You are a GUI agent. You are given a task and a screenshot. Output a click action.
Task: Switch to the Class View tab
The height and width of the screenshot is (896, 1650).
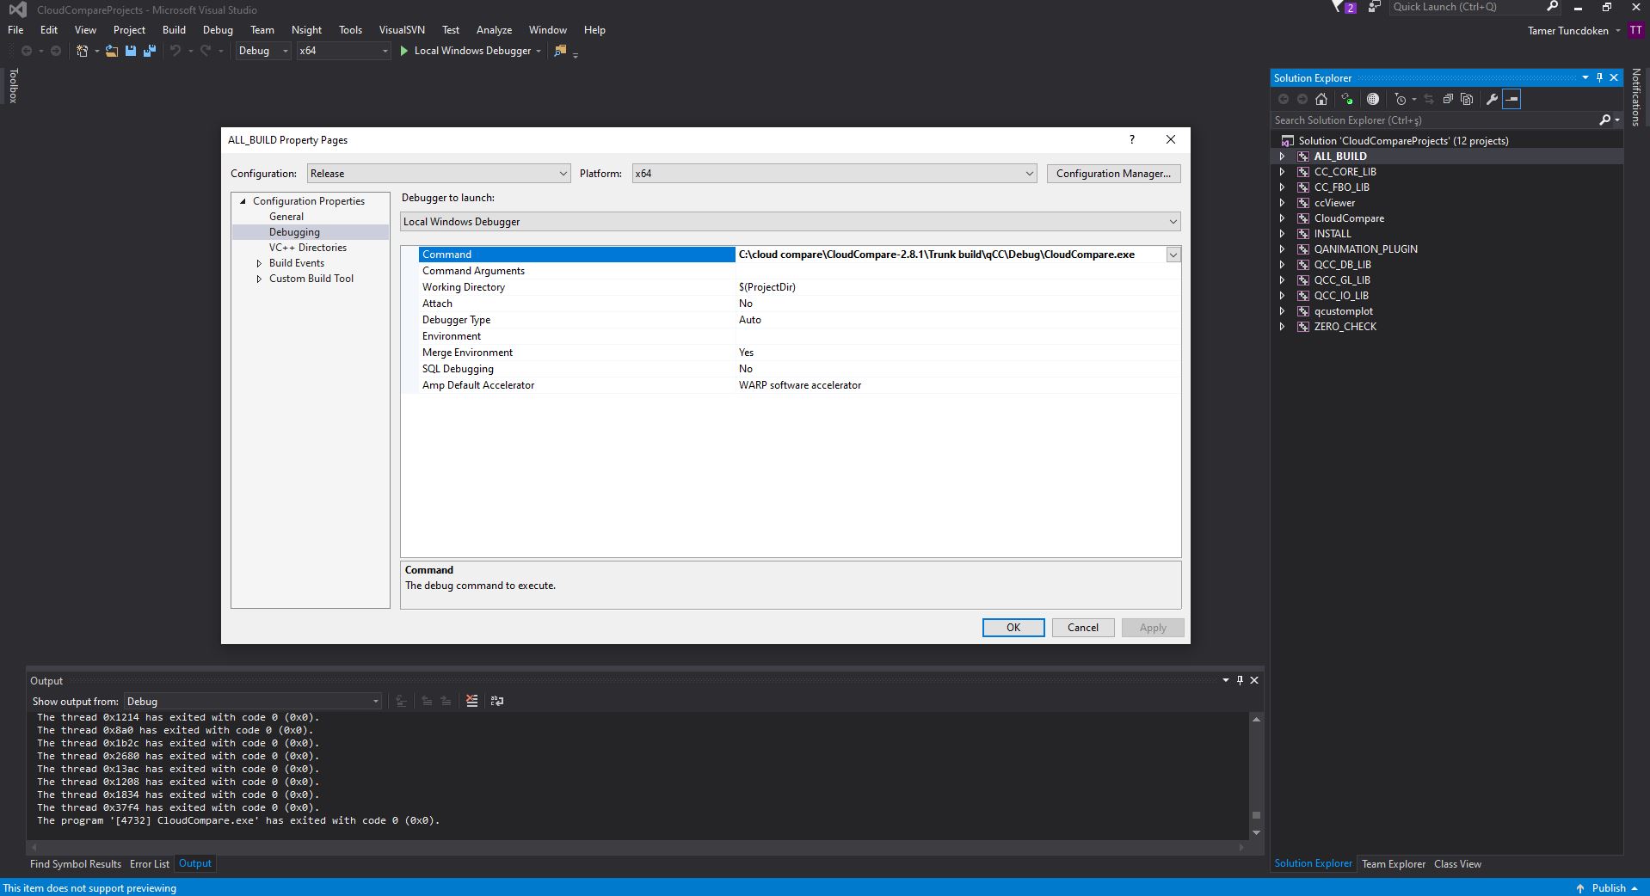click(1457, 864)
